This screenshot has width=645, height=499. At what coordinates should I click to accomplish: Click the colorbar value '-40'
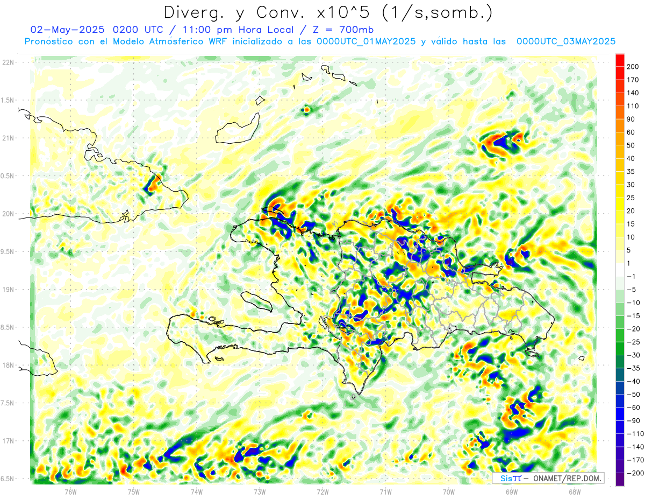[x=633, y=382]
